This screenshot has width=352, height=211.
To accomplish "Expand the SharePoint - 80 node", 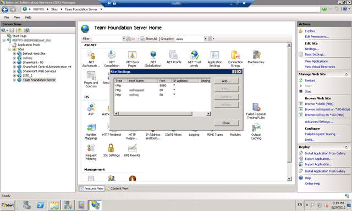I will pos(14,62).
